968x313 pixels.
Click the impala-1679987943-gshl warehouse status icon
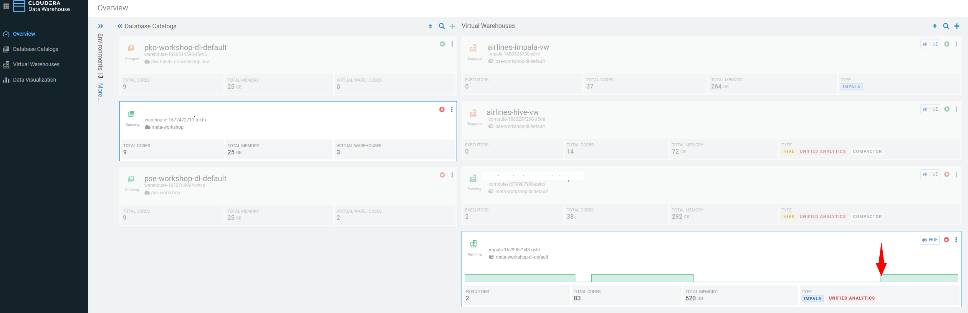click(473, 244)
